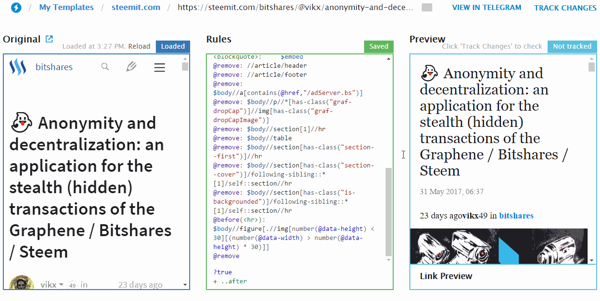600x301 pixels.
Task: Open the hamburger menu in Original pane
Action: [x=160, y=68]
